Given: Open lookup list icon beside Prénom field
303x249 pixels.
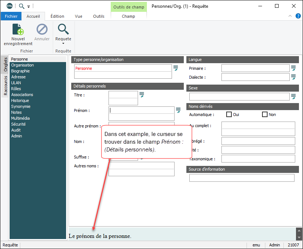Looking at the screenshot, I should point(178,110).
